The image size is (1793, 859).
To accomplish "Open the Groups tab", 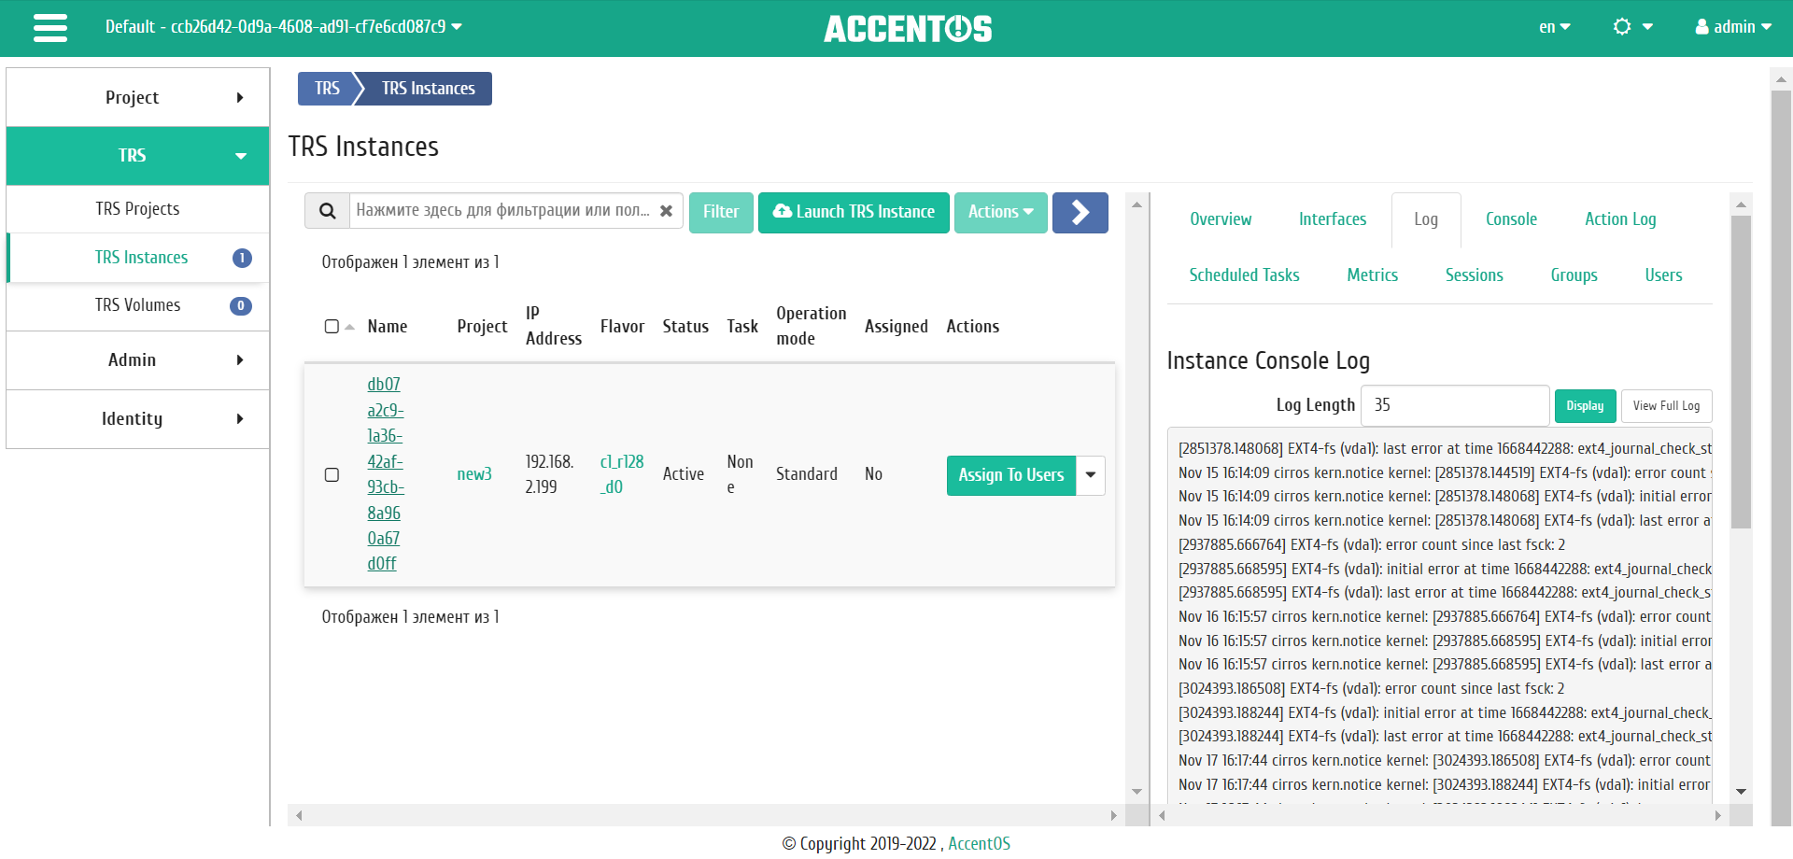I will pos(1574,275).
